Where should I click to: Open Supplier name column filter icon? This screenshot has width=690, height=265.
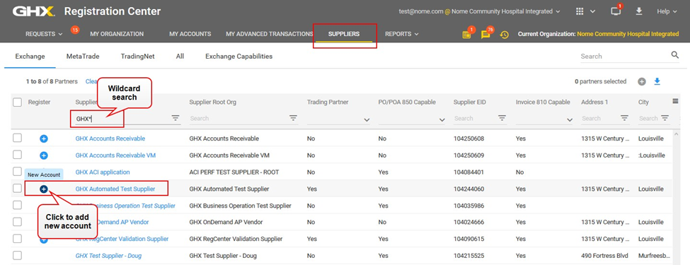tap(176, 118)
